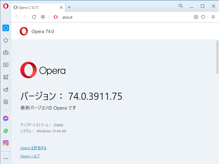This screenshot has width=219, height=164.
Task: Close the Opera について tab
Action: click(x=61, y=8)
